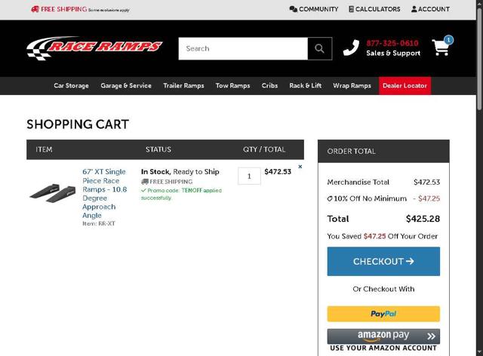
Task: Click the Merchandise Total $472.53 value
Action: (x=426, y=182)
